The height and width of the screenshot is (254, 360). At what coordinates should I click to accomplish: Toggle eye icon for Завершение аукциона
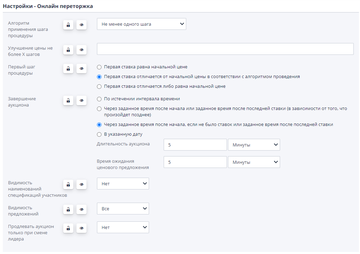click(81, 101)
